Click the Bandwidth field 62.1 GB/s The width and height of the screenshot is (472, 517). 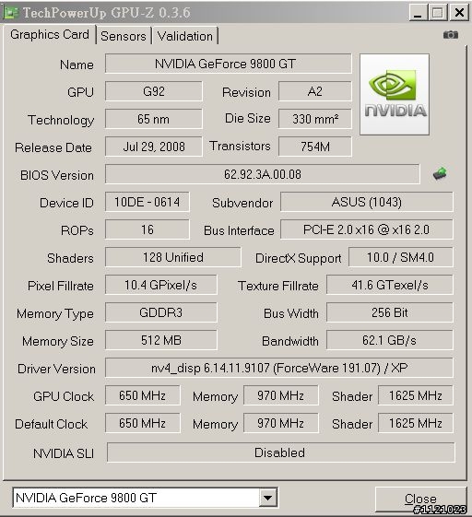click(x=390, y=340)
